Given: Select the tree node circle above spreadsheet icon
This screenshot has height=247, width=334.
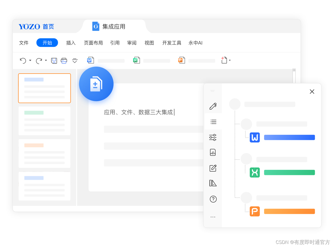Looking at the screenshot, I should click(246, 159).
